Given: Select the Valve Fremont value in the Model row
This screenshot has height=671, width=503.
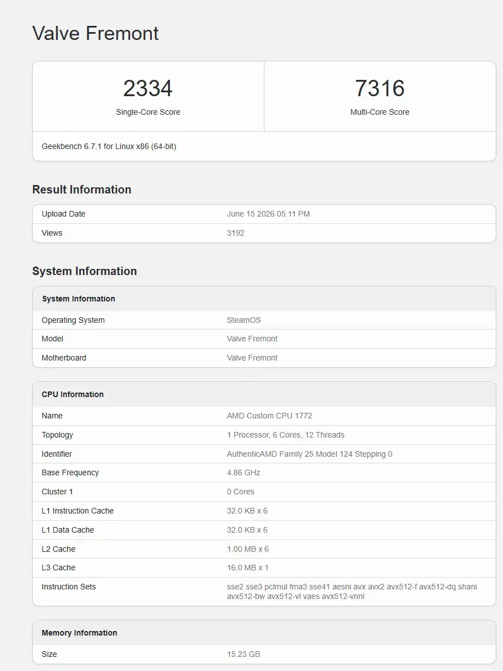Looking at the screenshot, I should [252, 339].
